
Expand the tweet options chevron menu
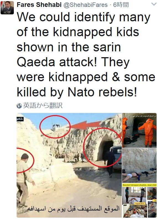(x=154, y=4)
